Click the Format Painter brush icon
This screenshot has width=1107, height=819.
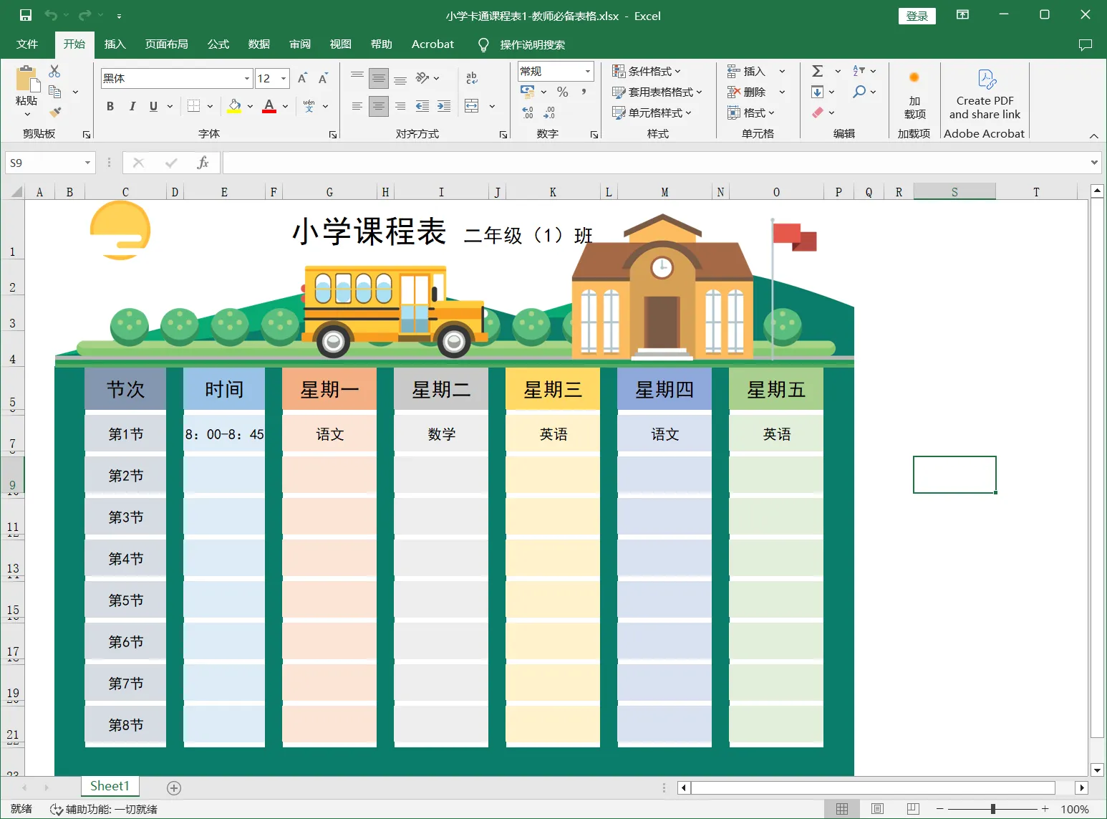[x=54, y=112]
